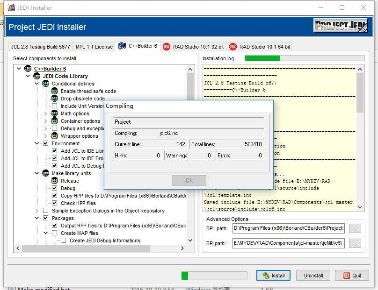The image size is (378, 290).
Task: Click the component tree horizontal scrollbar
Action: (x=100, y=248)
